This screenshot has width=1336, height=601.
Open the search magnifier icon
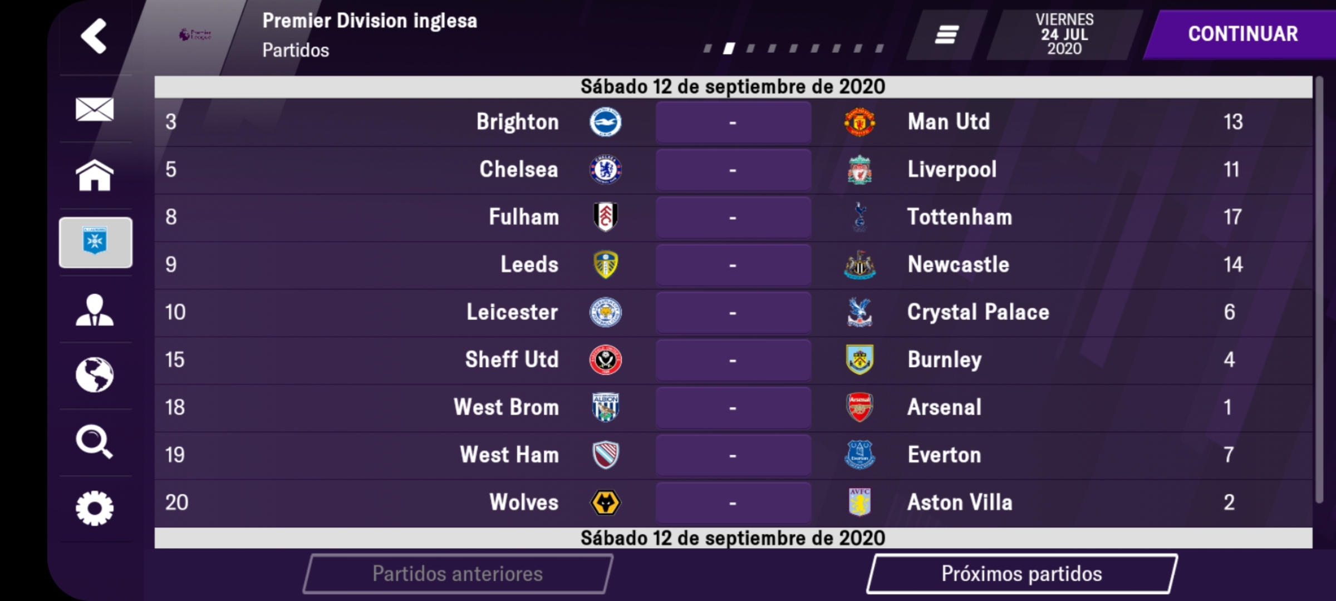click(x=95, y=442)
